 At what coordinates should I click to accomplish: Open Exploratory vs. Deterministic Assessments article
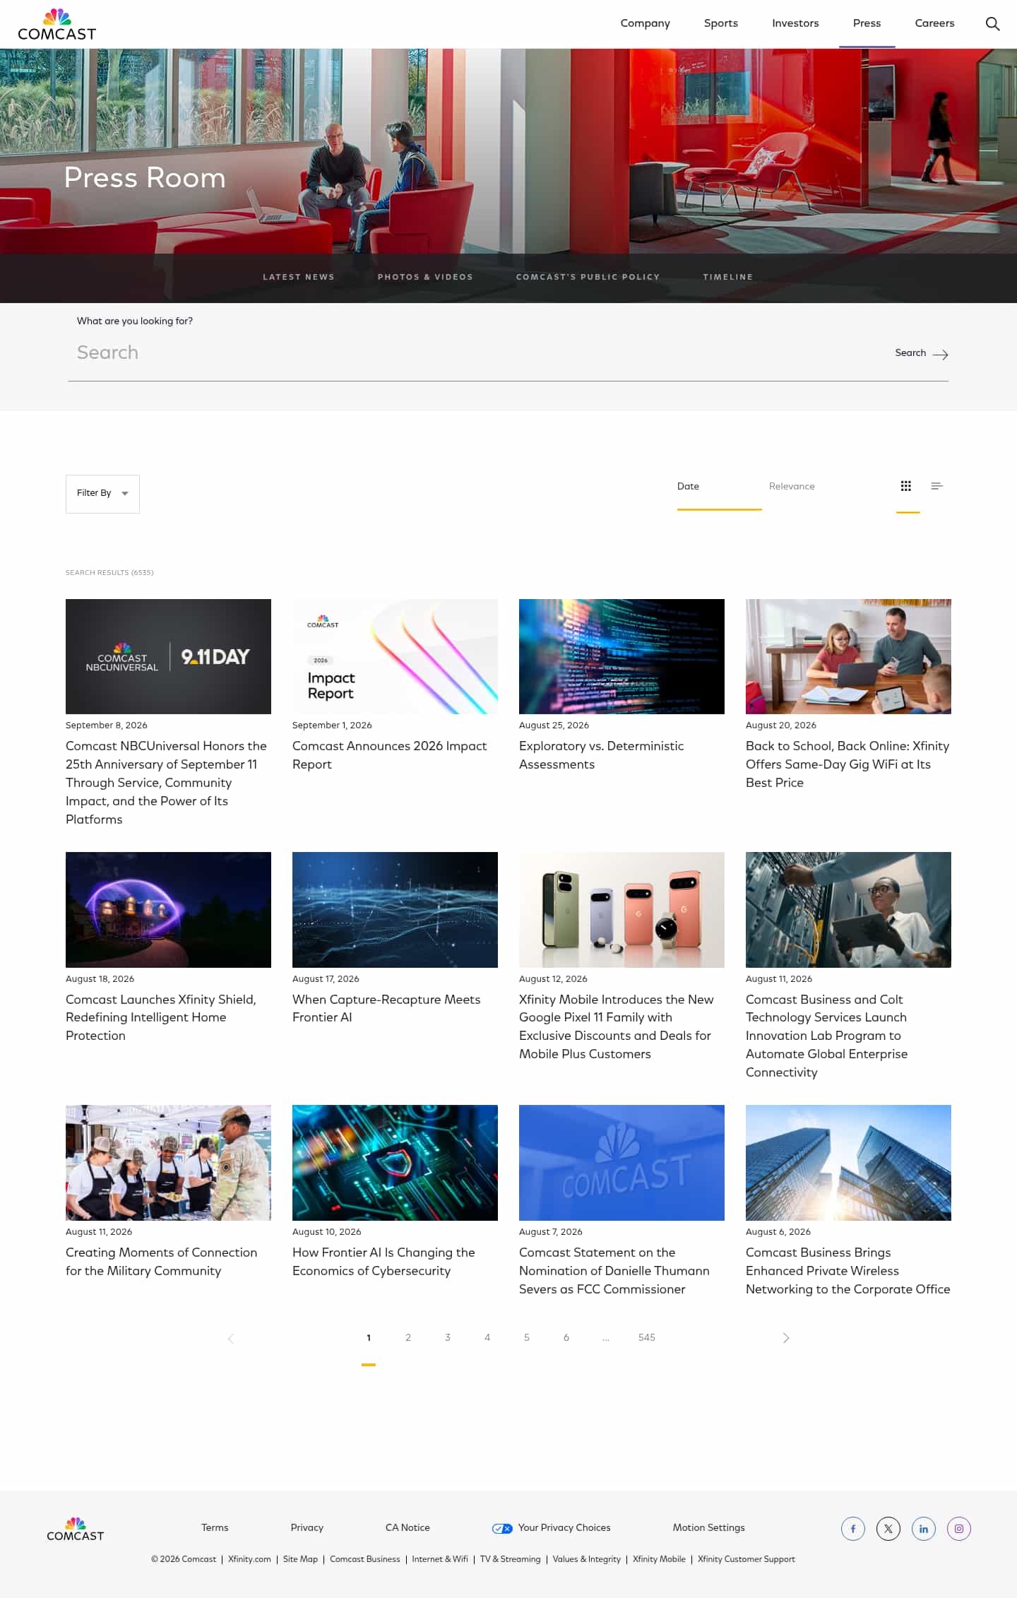pos(601,755)
